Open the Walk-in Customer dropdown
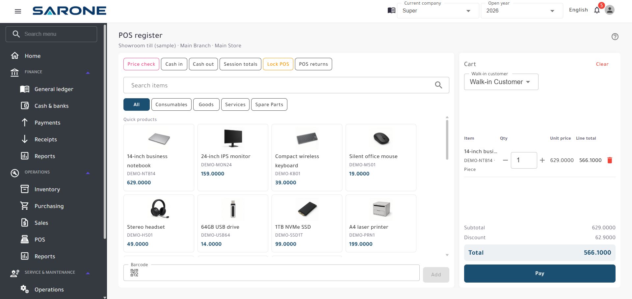The image size is (632, 299). pos(501,82)
